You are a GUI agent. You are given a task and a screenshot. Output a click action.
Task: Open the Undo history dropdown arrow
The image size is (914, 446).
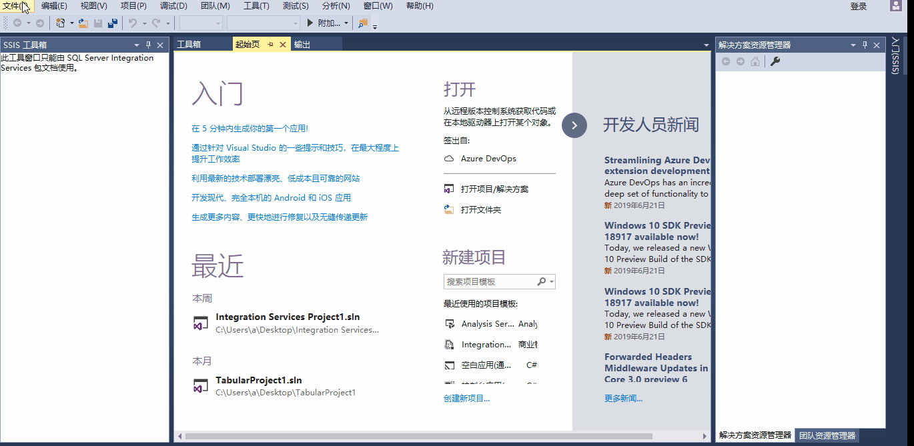click(144, 23)
